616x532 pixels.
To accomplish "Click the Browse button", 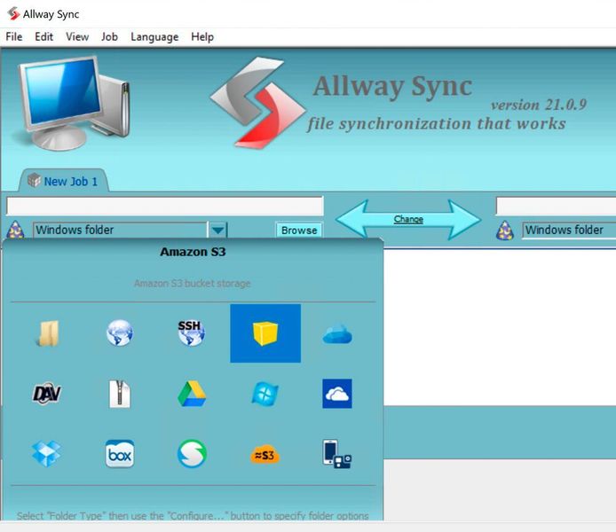I will pos(299,231).
